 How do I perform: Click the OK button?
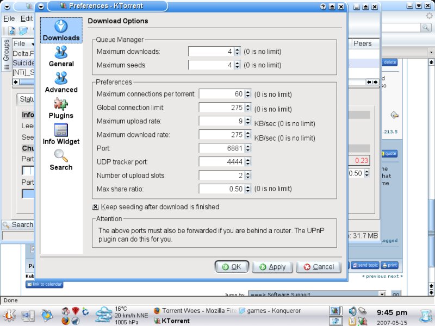[x=232, y=267]
